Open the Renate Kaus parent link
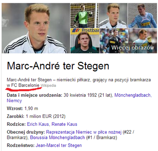This screenshot has width=158, height=151. 64,124
